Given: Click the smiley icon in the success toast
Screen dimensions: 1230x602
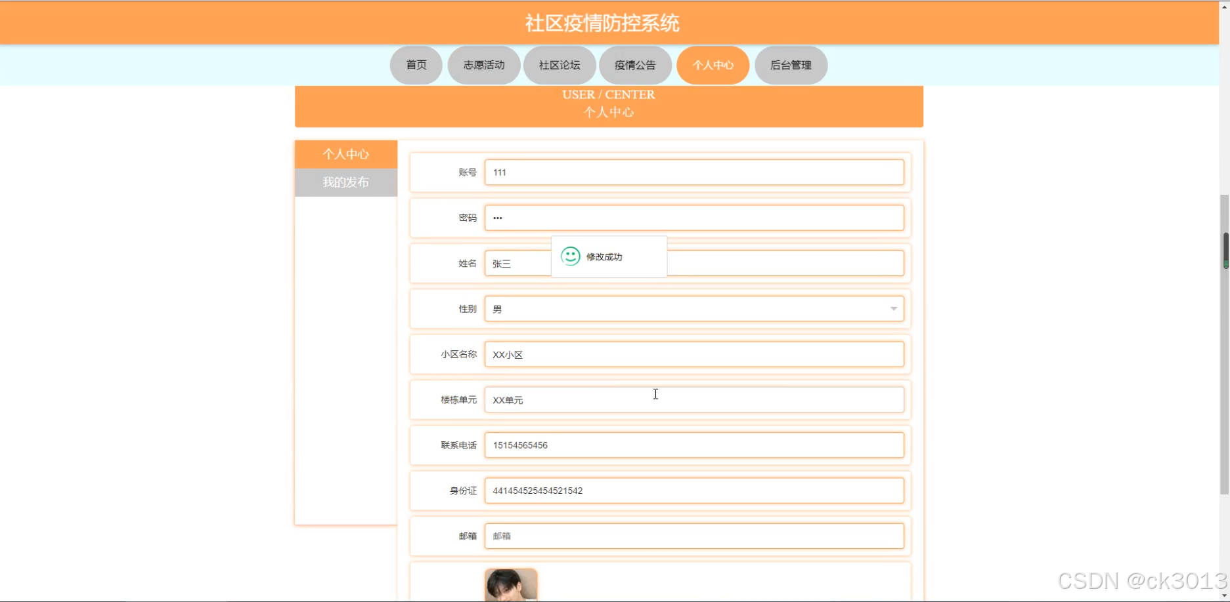Looking at the screenshot, I should point(570,256).
